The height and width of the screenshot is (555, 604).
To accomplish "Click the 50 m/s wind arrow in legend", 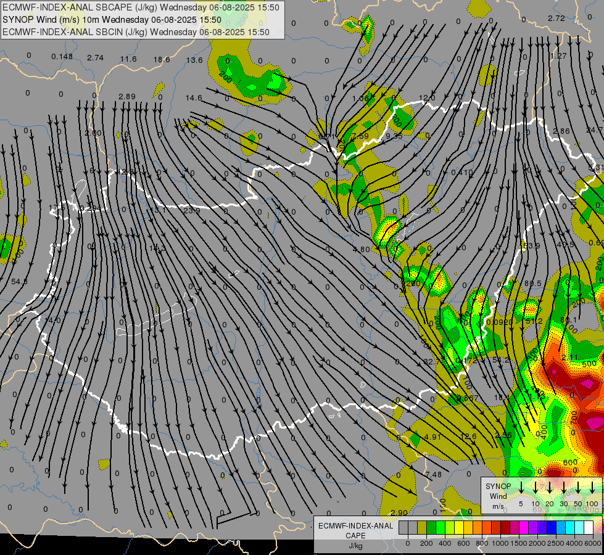I will 578,487.
